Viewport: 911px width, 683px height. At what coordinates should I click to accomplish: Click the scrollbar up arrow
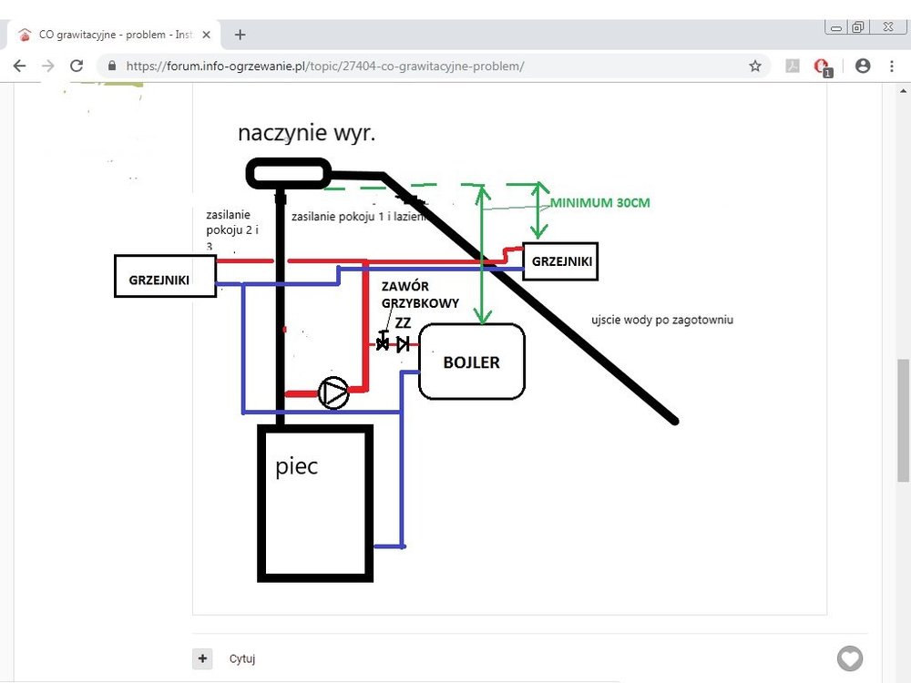click(903, 90)
